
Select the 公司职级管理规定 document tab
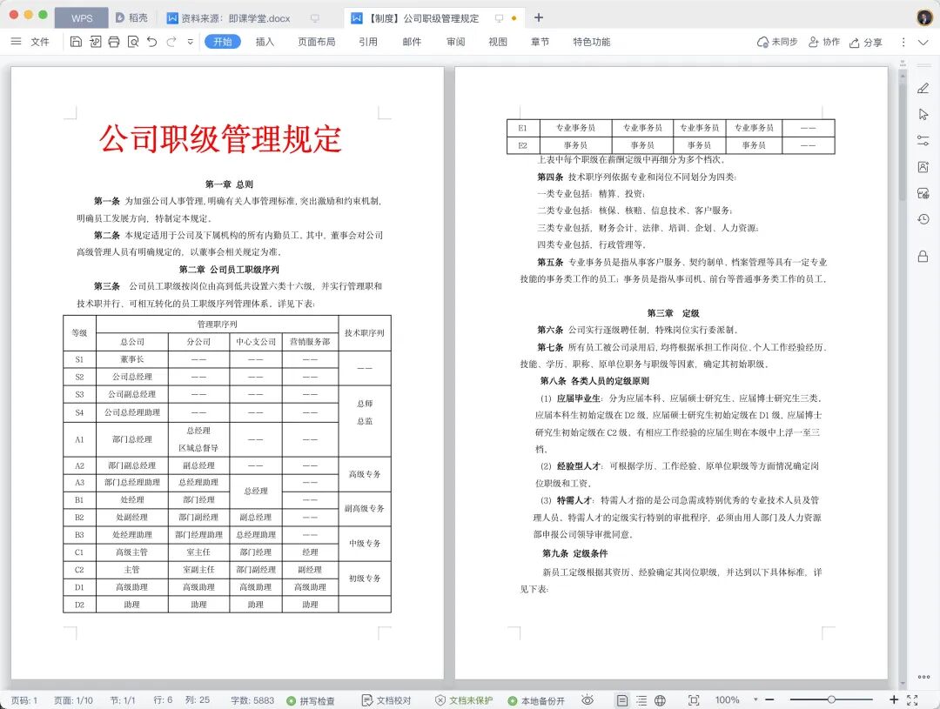point(423,18)
